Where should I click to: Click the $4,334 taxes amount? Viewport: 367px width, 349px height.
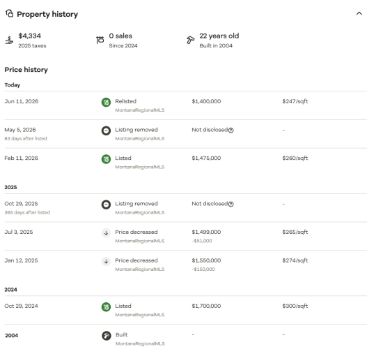tap(30, 36)
